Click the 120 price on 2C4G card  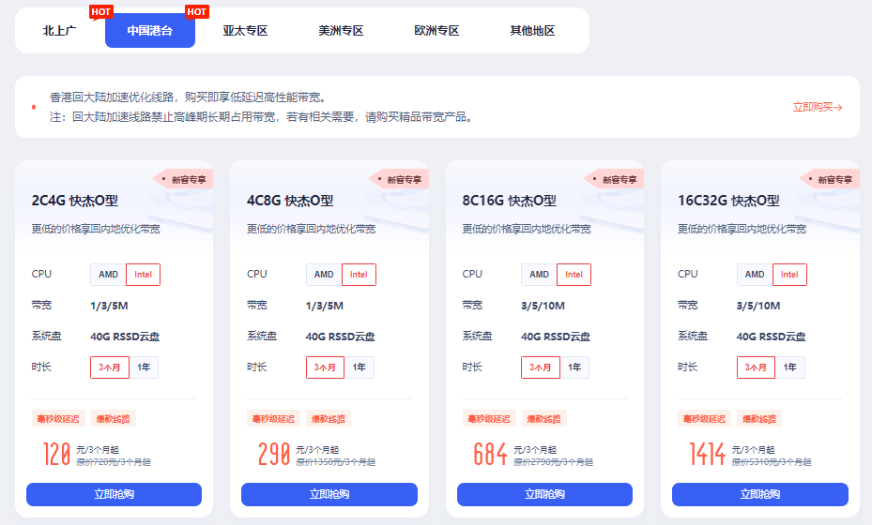tap(56, 454)
